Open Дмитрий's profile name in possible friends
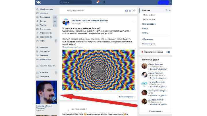 [x=156, y=100]
